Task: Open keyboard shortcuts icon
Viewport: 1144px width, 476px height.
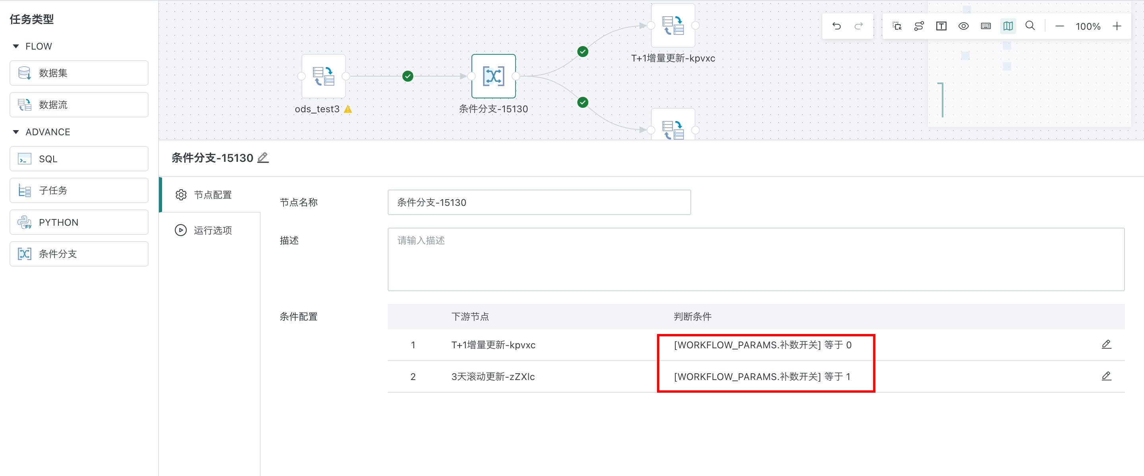Action: [x=986, y=26]
